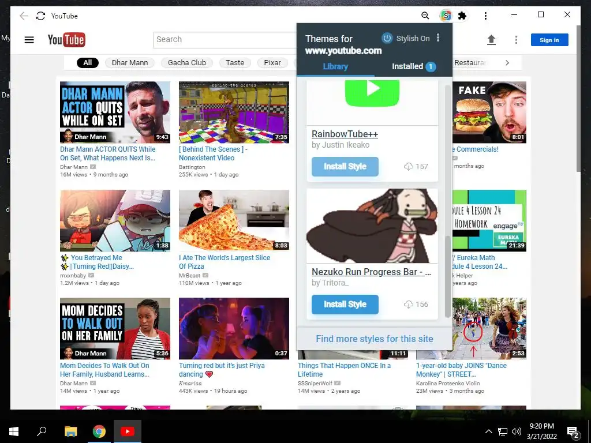591x443 pixels.
Task: Open Dhar Mann Actor Quits video thumbnail
Action: point(115,112)
